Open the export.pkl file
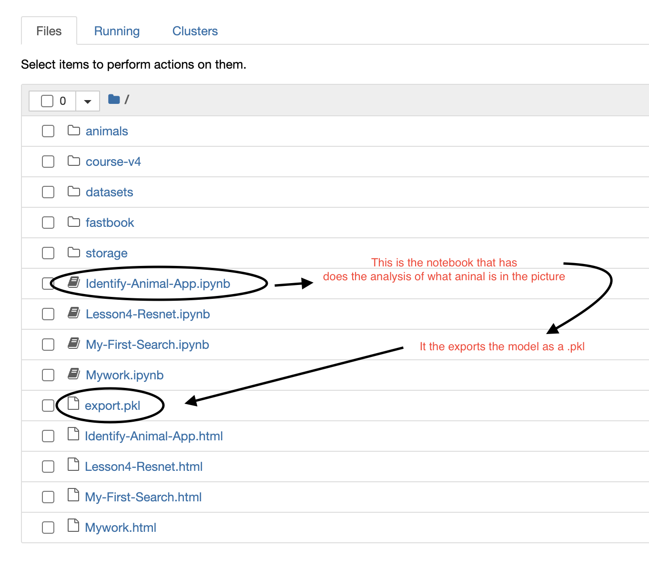649x569 pixels. (112, 406)
